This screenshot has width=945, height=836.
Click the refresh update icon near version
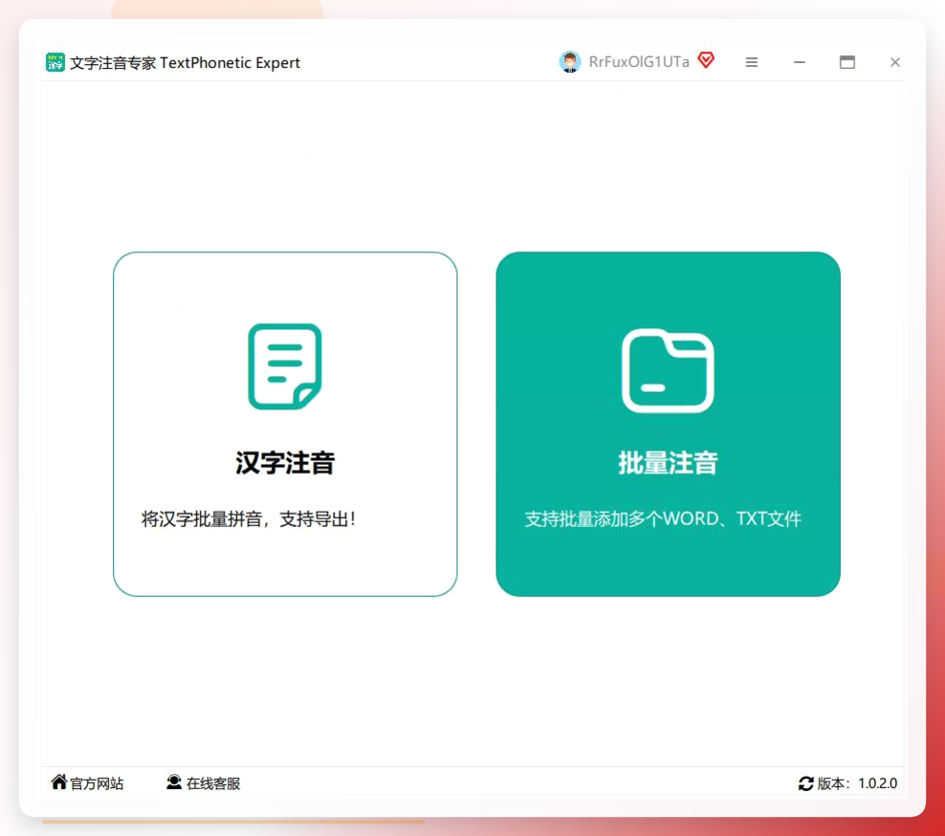coord(805,783)
